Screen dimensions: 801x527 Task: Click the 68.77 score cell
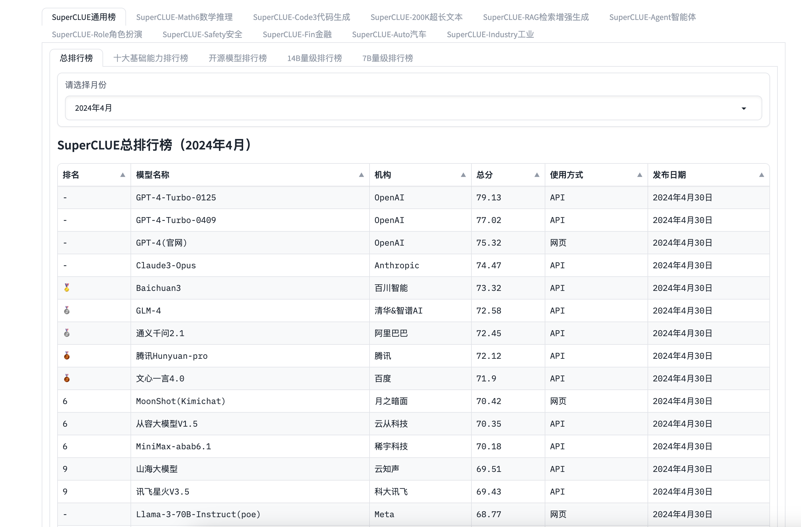(x=508, y=514)
